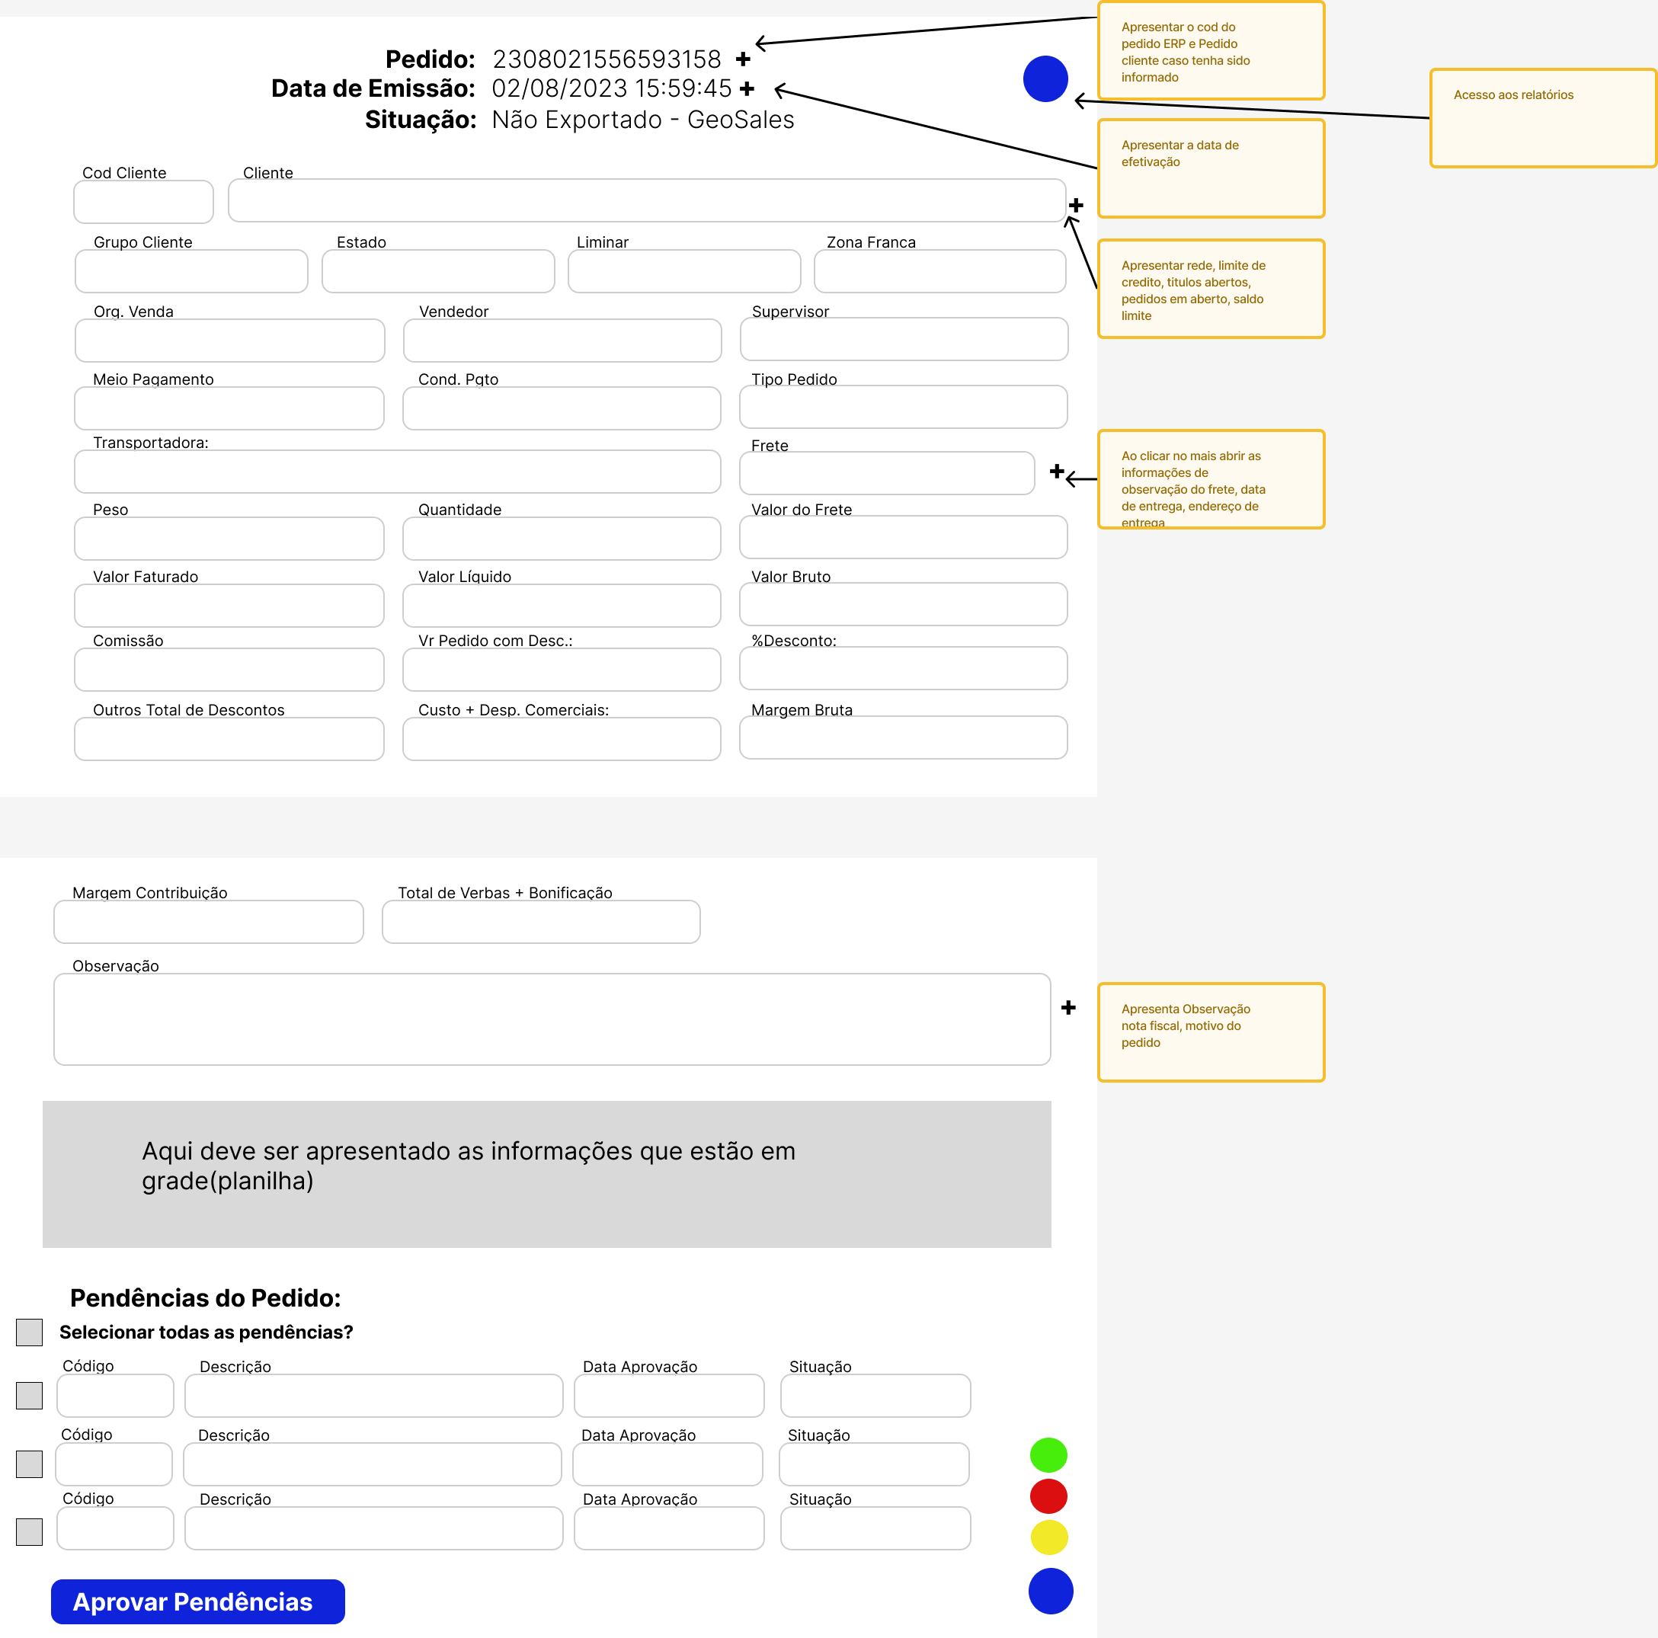Click the Cond. Pgto field
This screenshot has width=1658, height=1638.
coord(562,408)
